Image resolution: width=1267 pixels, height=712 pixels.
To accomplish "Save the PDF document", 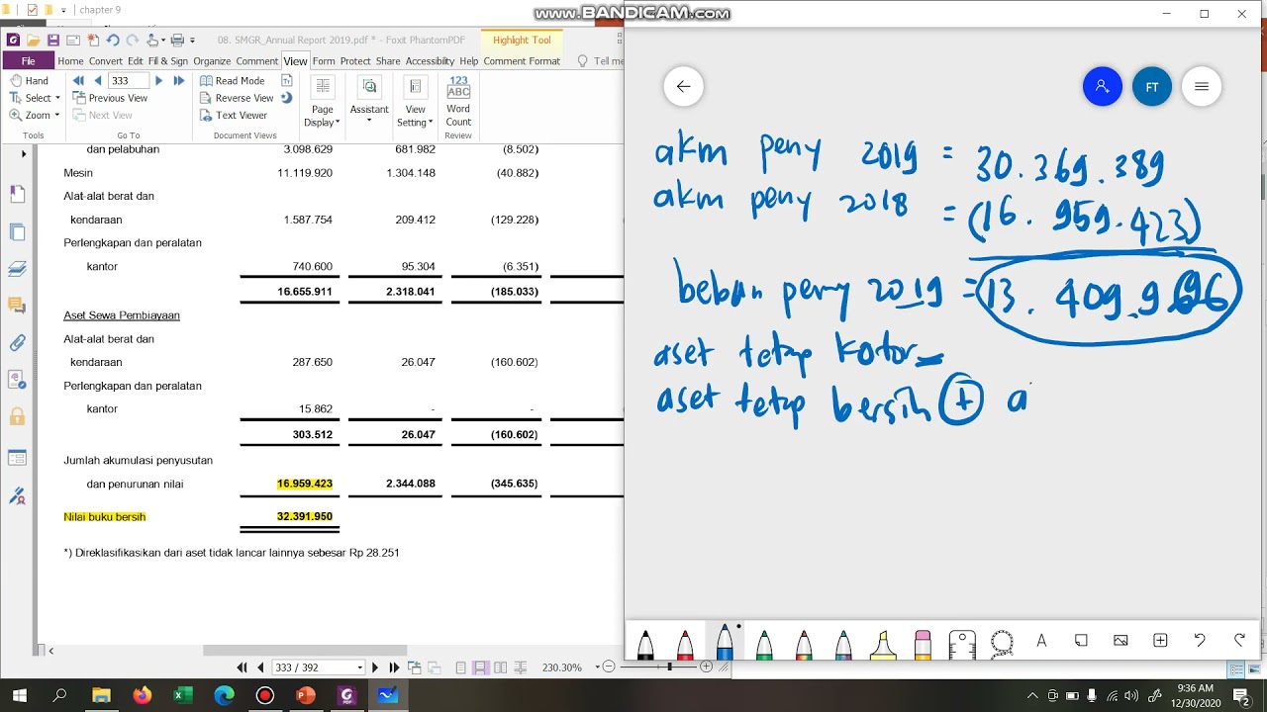I will click(53, 41).
